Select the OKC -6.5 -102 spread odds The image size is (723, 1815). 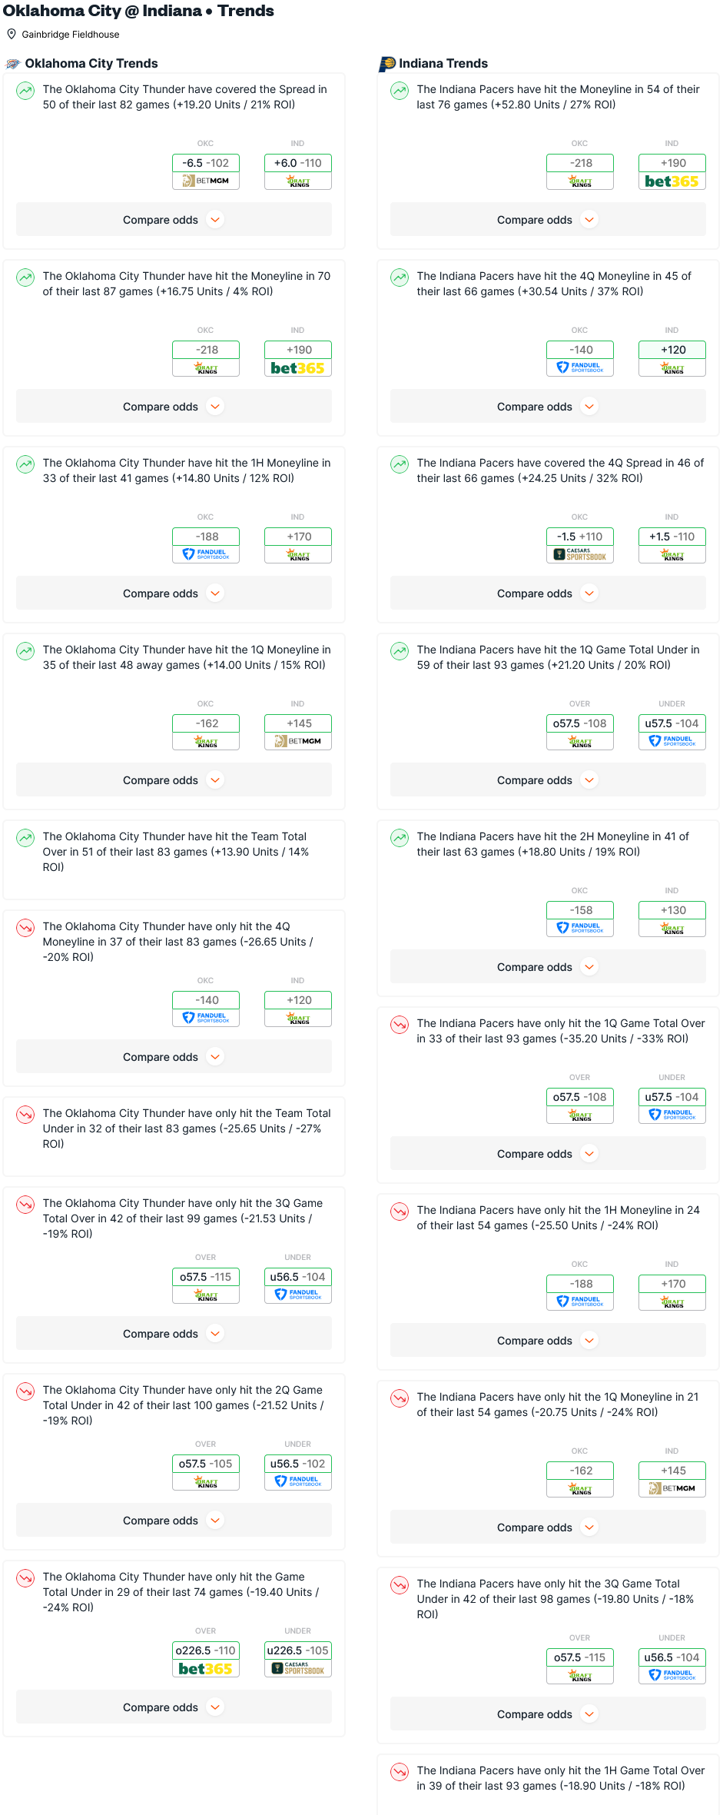206,163
